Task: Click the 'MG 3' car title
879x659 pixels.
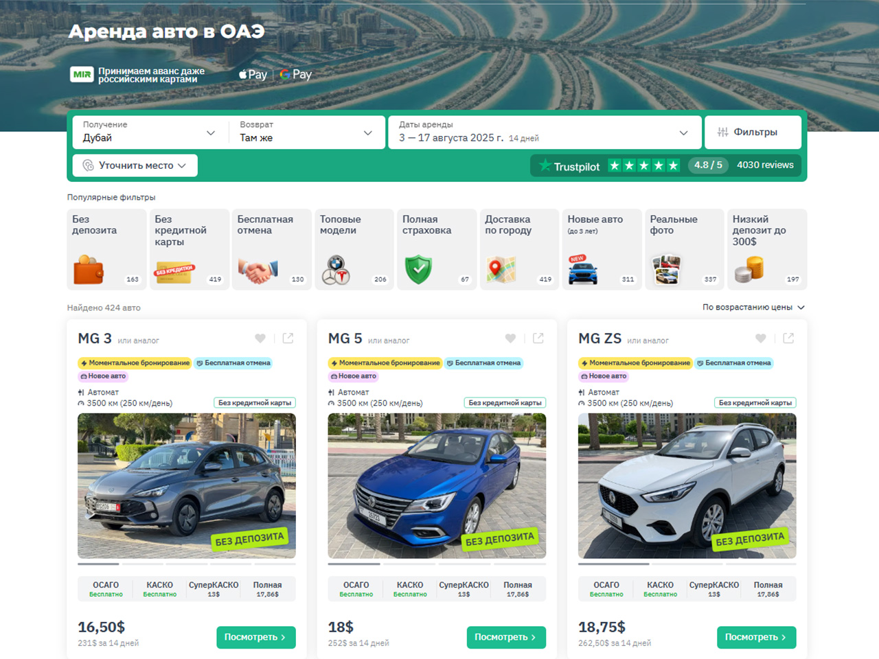Action: pos(95,338)
